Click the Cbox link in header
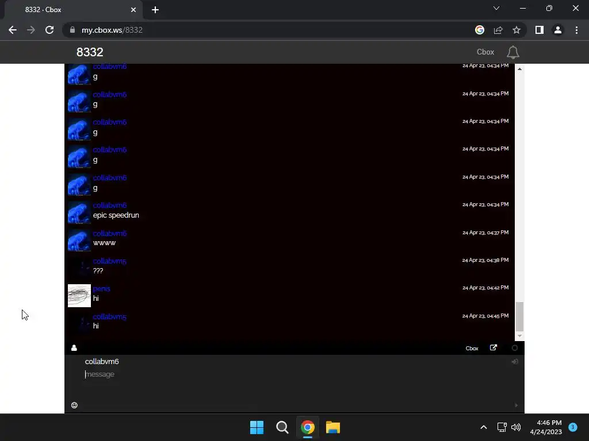The width and height of the screenshot is (589, 441). tap(485, 52)
